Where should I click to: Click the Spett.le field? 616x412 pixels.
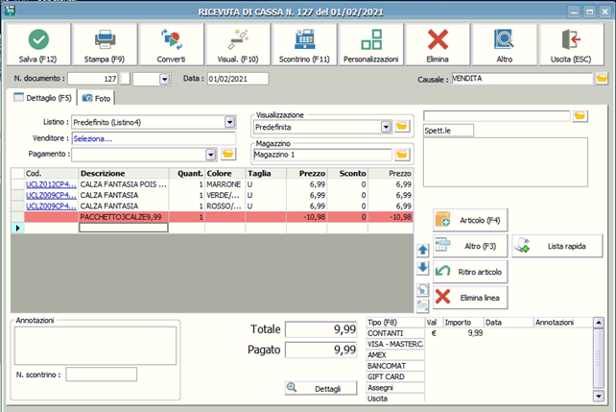click(448, 131)
